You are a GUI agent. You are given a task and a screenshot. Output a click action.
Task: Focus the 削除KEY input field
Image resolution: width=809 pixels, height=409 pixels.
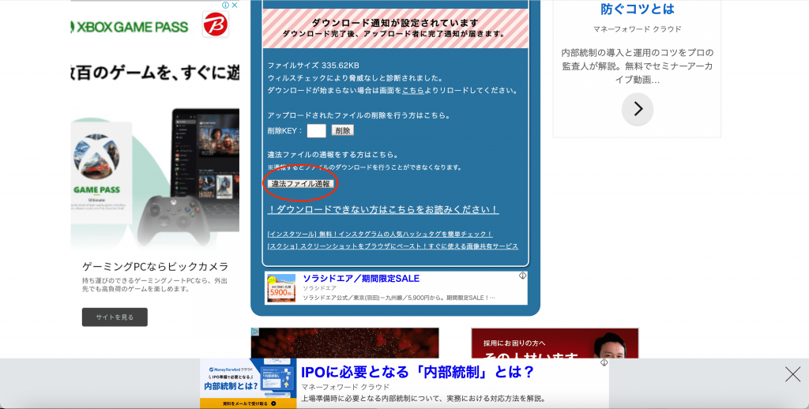(316, 131)
